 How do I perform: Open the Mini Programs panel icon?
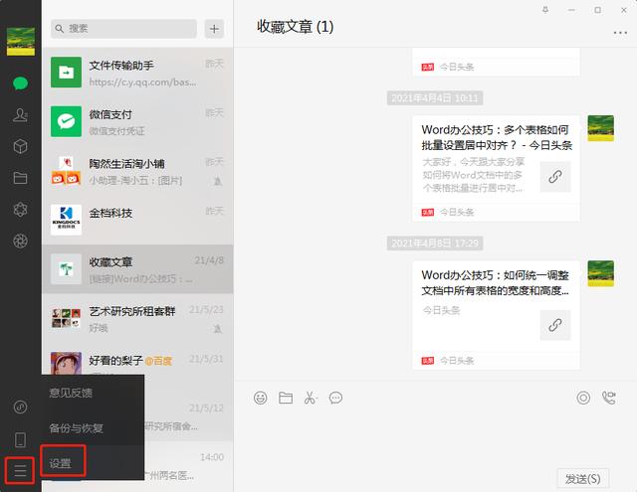20,407
